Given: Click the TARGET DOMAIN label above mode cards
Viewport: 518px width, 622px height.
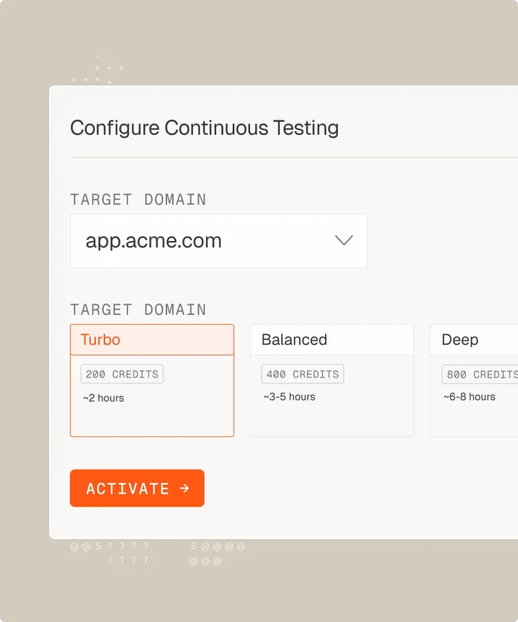Looking at the screenshot, I should [139, 310].
